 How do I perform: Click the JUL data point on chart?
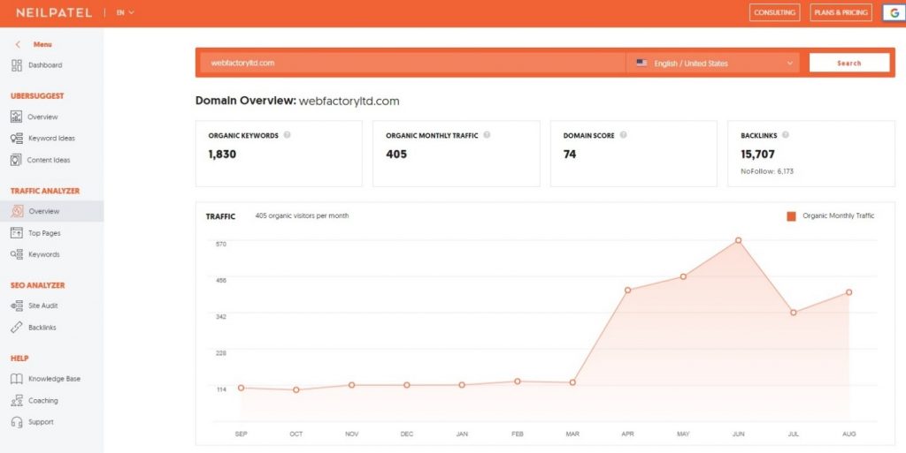(x=794, y=313)
